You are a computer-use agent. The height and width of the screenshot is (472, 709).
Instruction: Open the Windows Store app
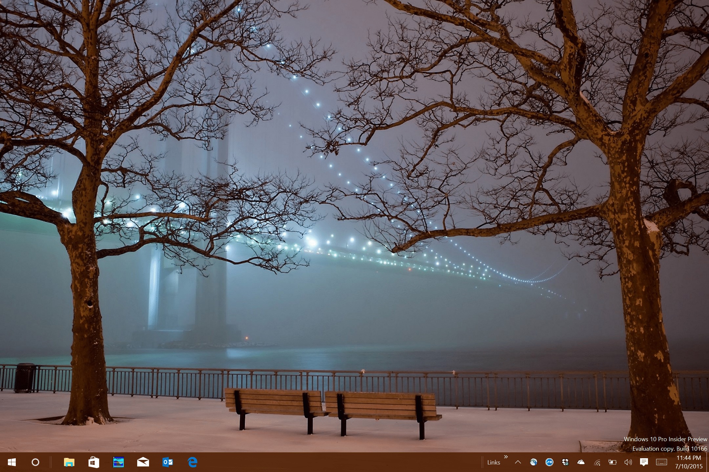pos(94,462)
